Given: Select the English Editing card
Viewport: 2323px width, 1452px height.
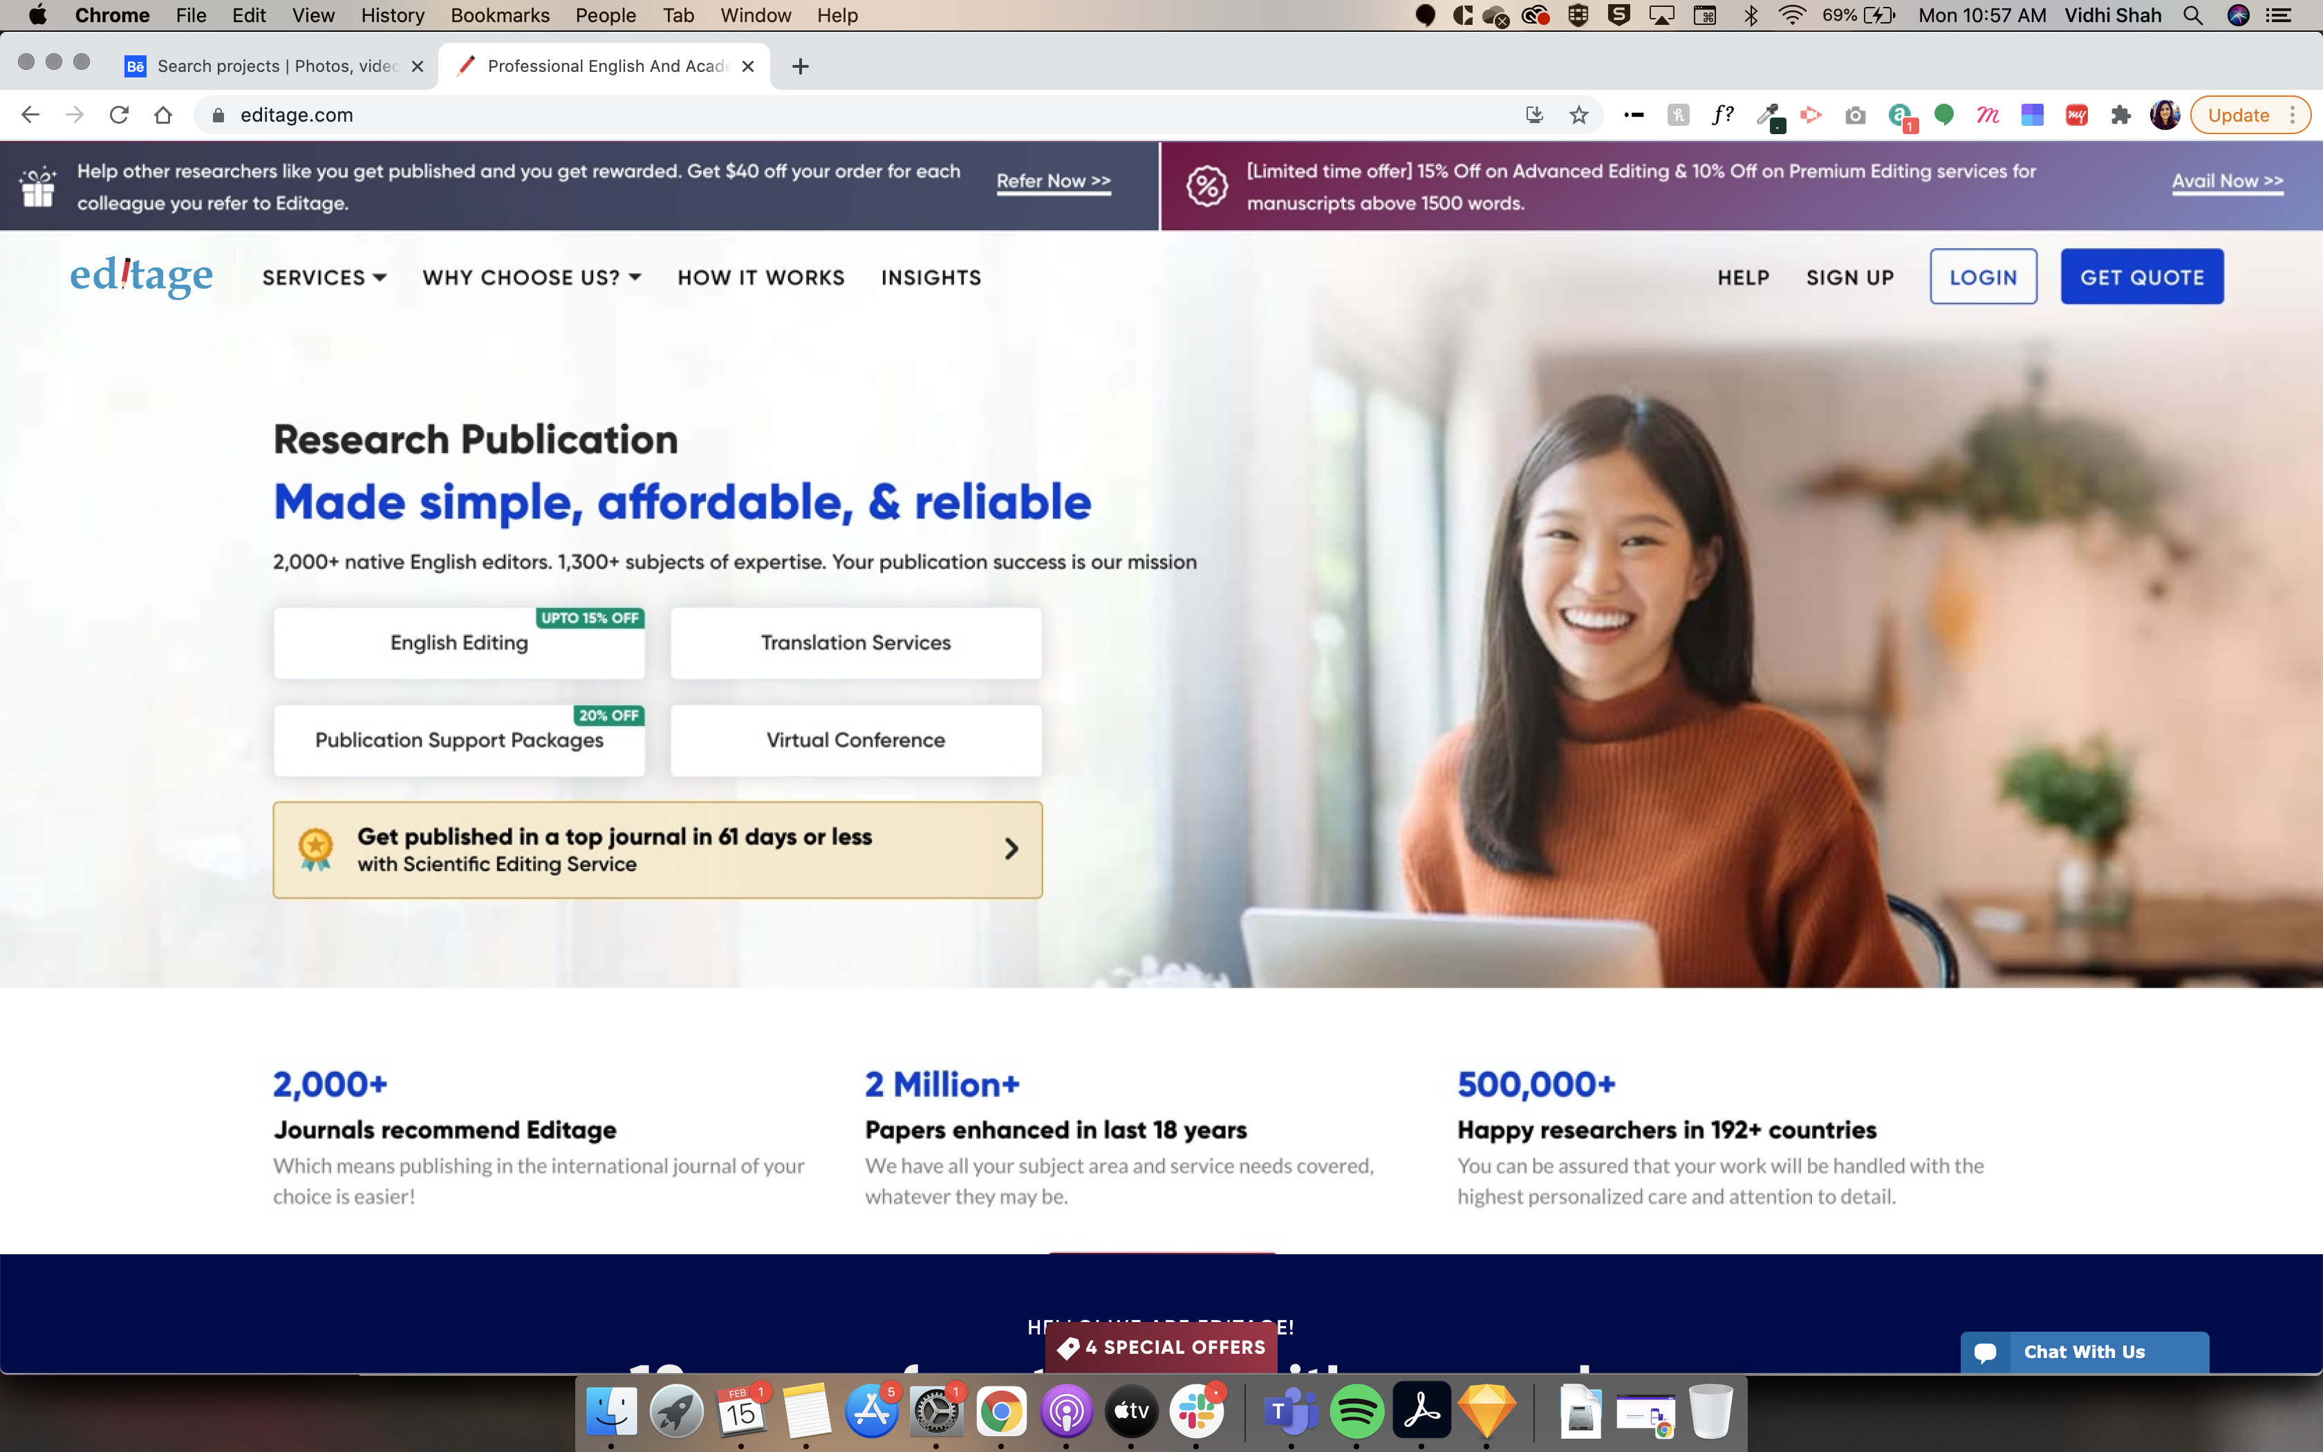Looking at the screenshot, I should (459, 644).
